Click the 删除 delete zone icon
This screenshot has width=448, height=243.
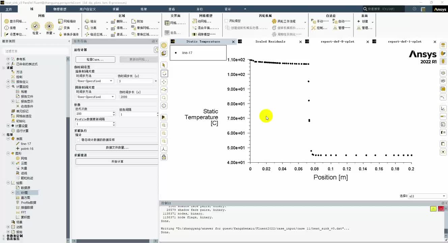[113, 21]
